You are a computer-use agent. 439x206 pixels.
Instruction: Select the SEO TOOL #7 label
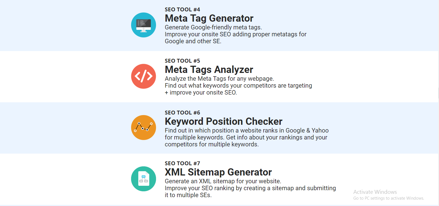pyautogui.click(x=182, y=163)
